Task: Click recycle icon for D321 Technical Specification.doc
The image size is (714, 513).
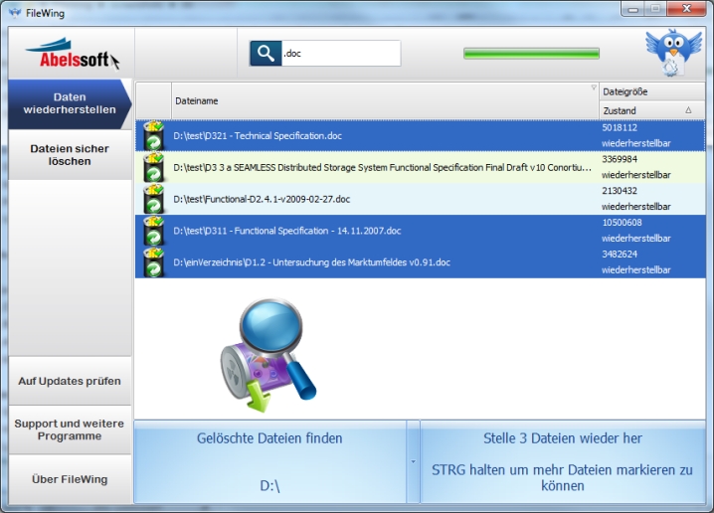Action: click(153, 134)
